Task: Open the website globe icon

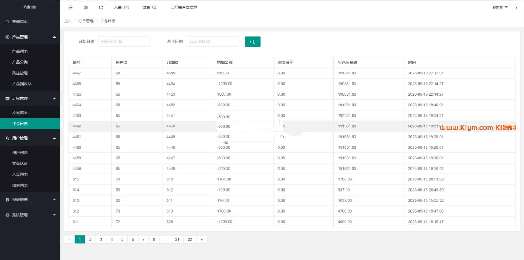Action: pyautogui.click(x=86, y=7)
